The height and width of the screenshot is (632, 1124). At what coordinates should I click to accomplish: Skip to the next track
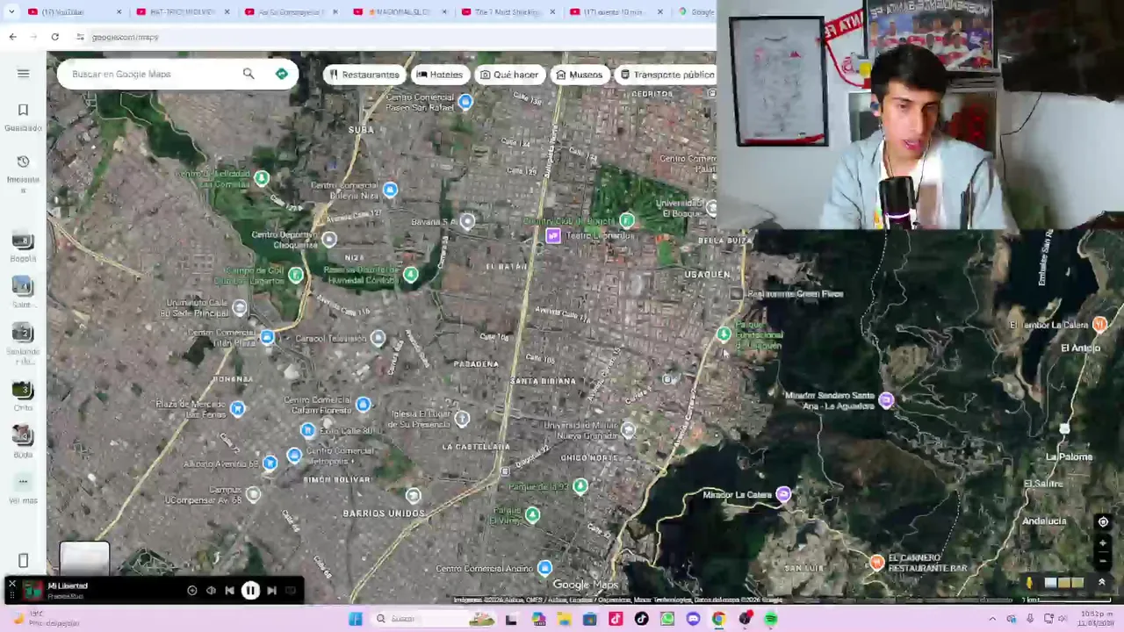pos(271,591)
